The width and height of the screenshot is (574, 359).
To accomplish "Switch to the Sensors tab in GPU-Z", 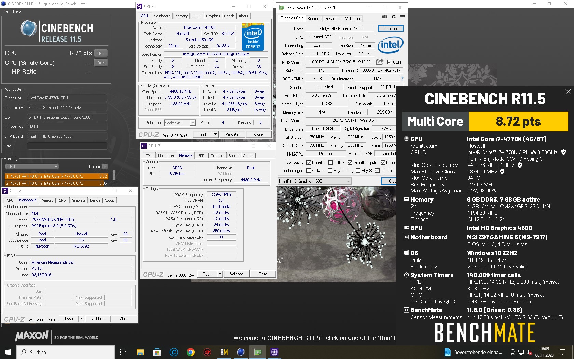I will 314,19.
